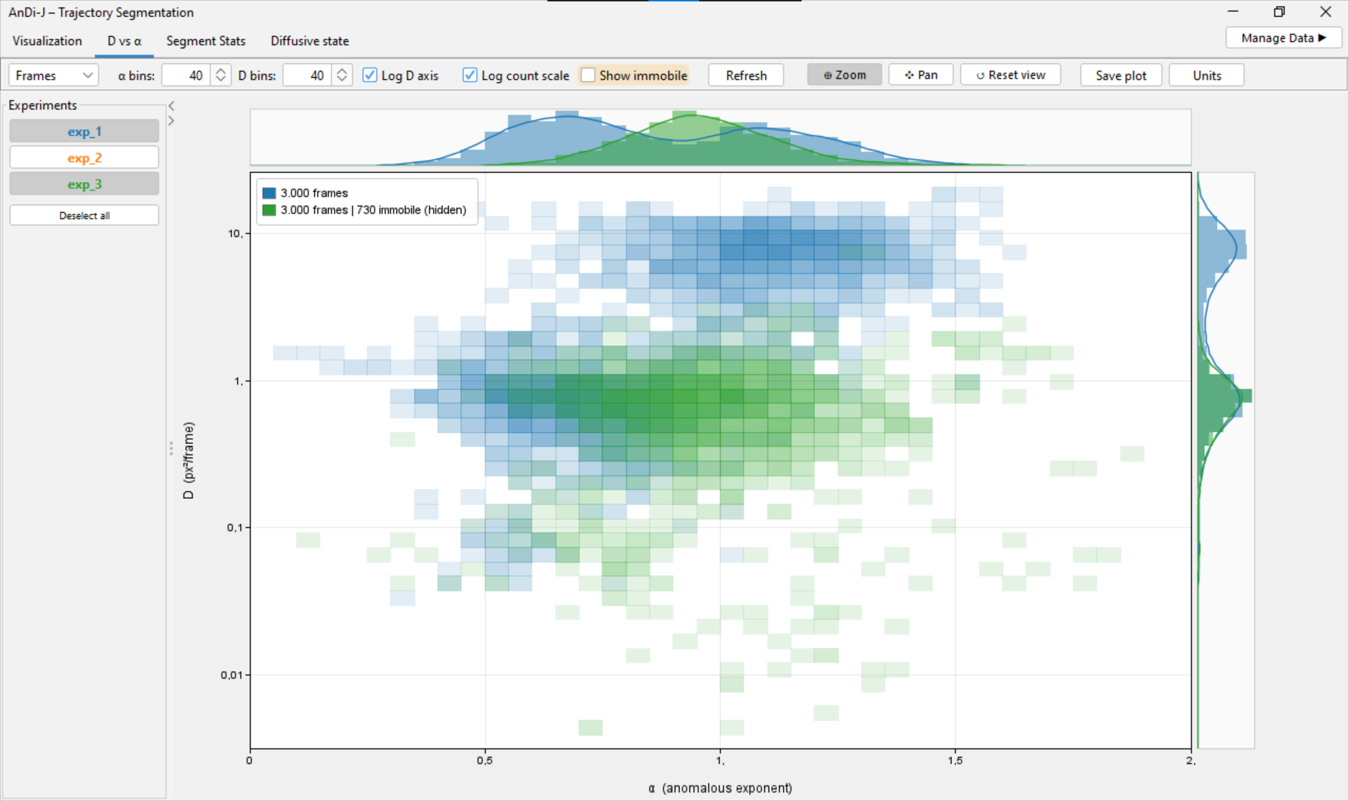Click the legend text '3.000 frames | 730 immobile (hidden)'
Viewport: 1349px width, 801px height.
[373, 210]
